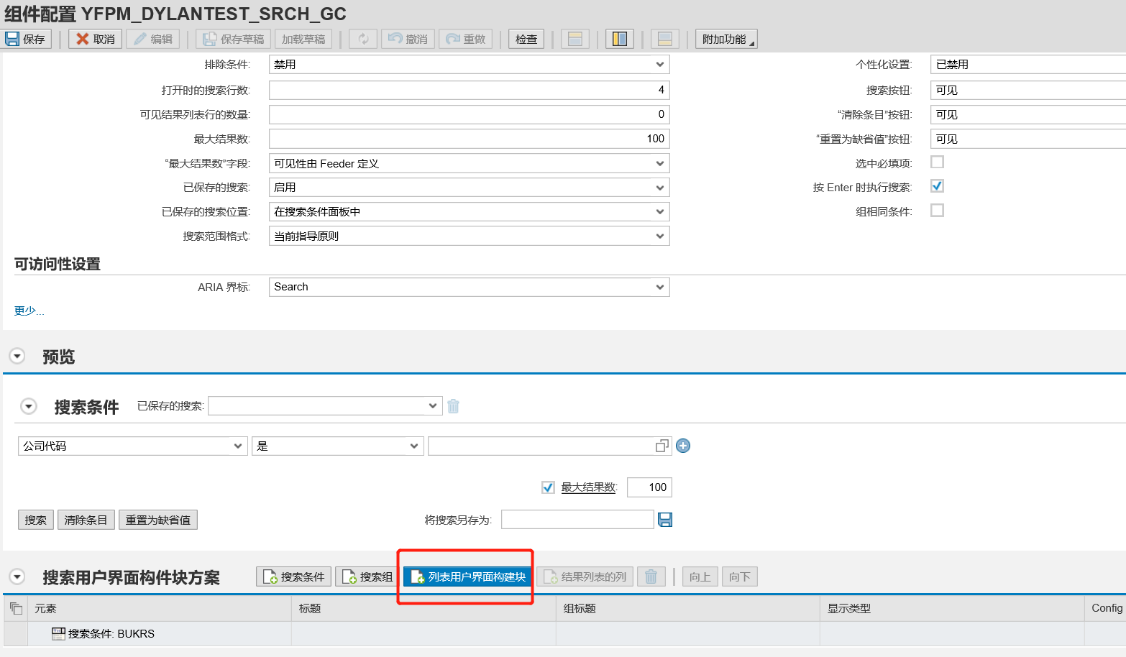Click the 打开时的搜索行数 input field
1126x657 pixels.
467,89
